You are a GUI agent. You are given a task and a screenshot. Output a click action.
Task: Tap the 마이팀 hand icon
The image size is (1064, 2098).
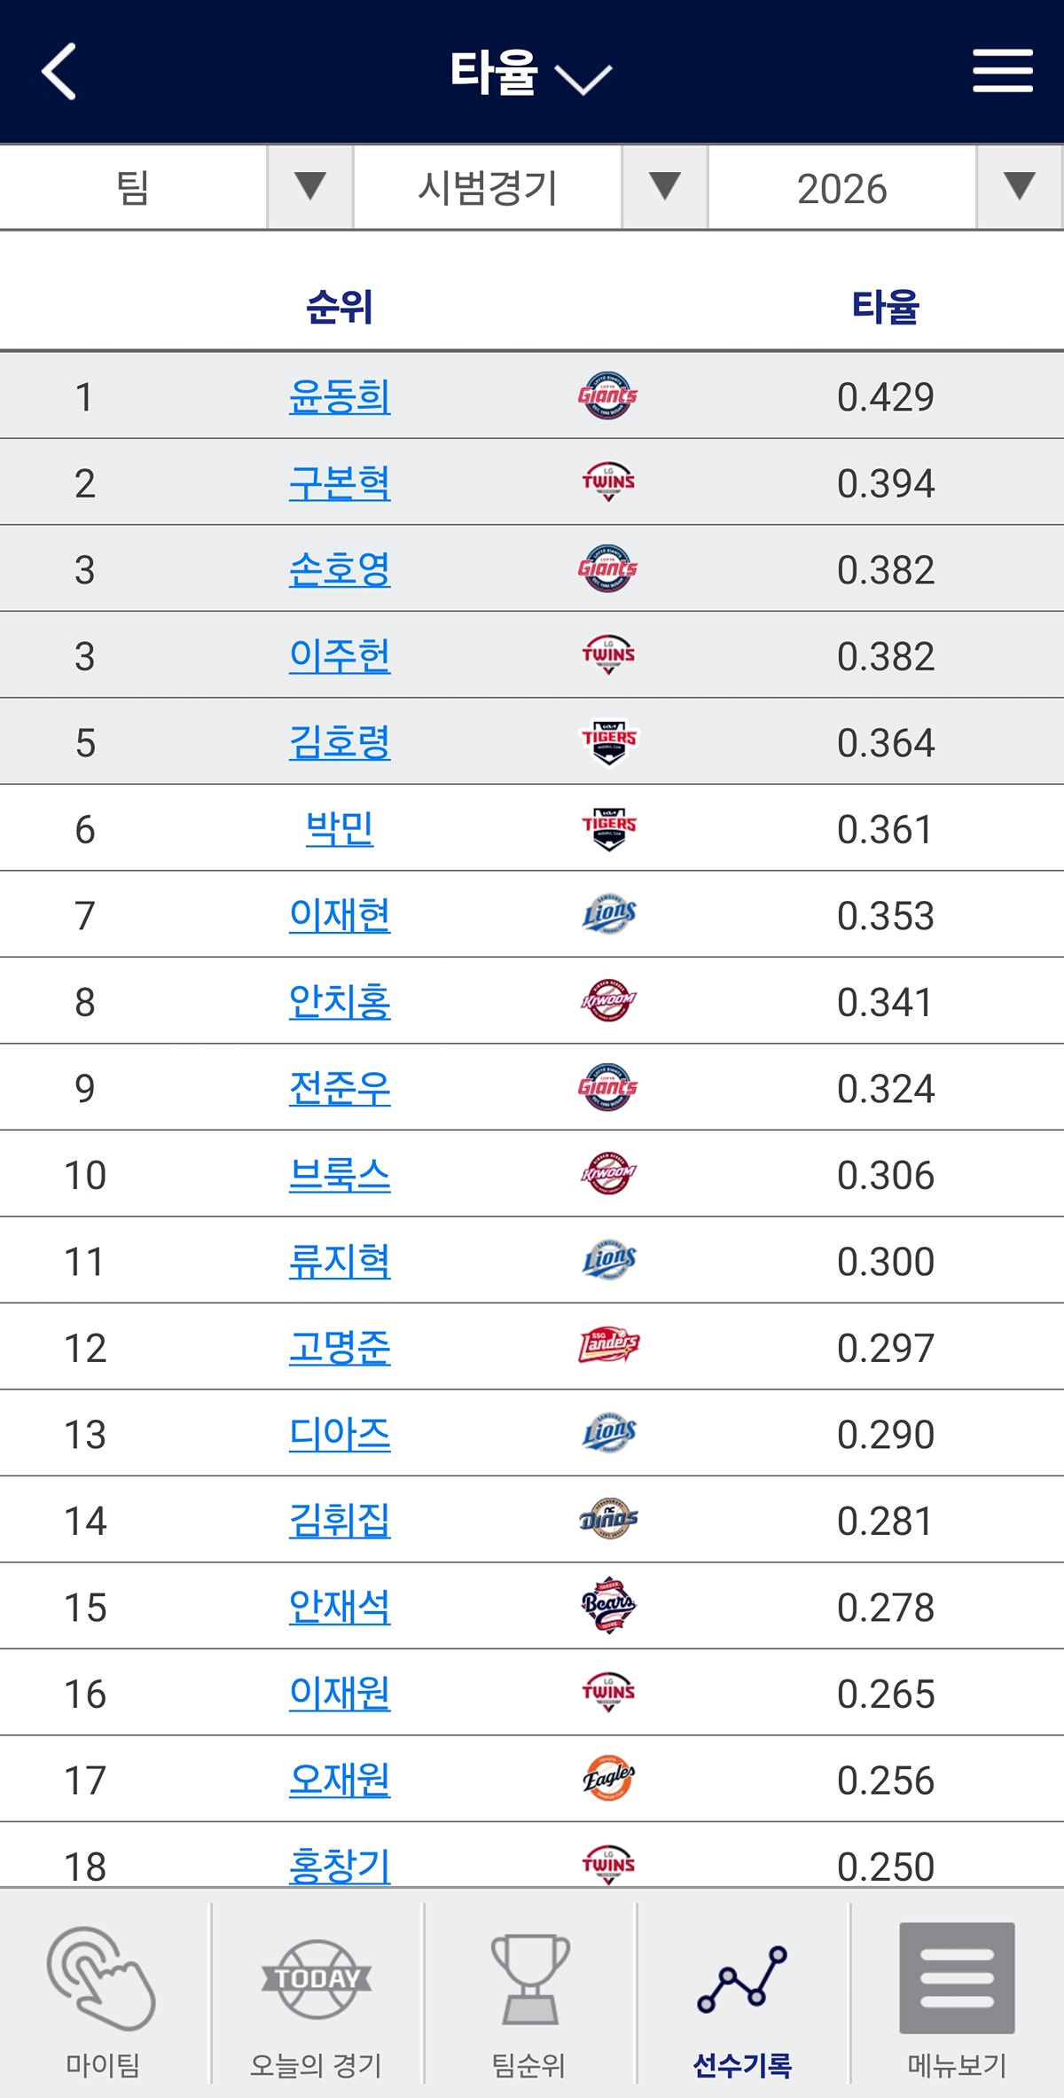pos(102,1979)
